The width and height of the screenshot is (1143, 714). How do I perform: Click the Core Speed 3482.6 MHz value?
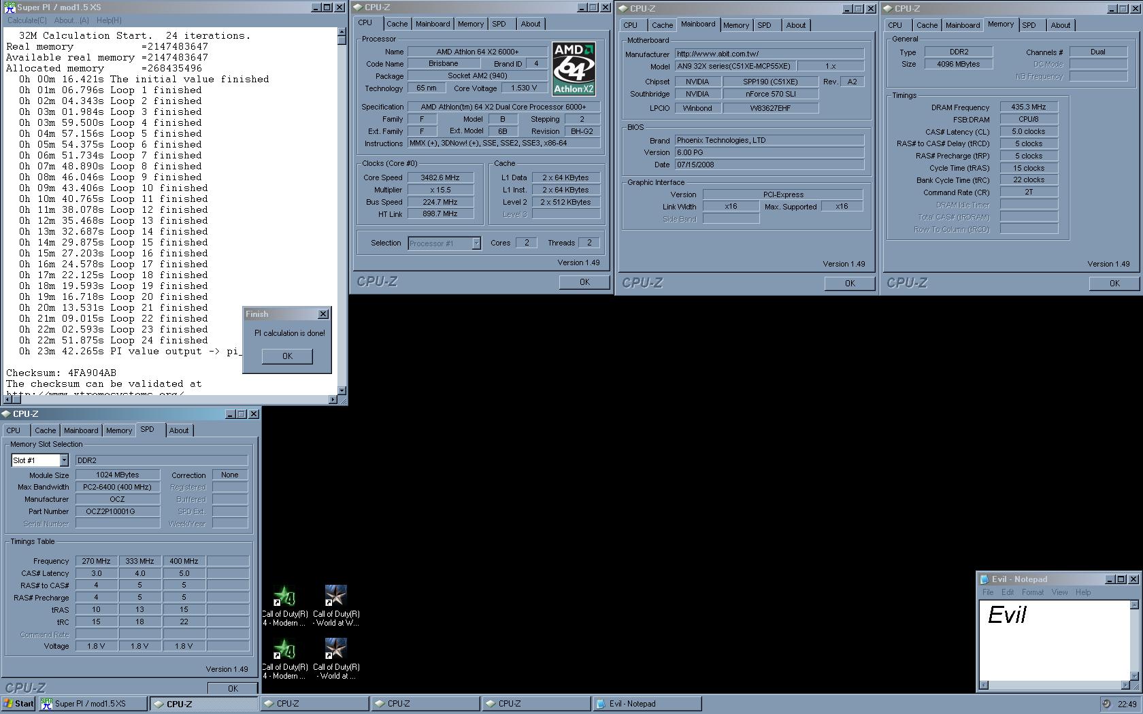(x=440, y=177)
